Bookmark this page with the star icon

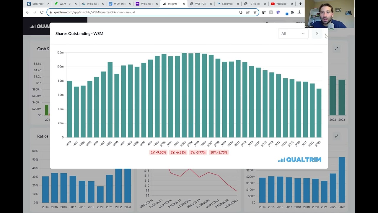pyautogui.click(x=255, y=12)
